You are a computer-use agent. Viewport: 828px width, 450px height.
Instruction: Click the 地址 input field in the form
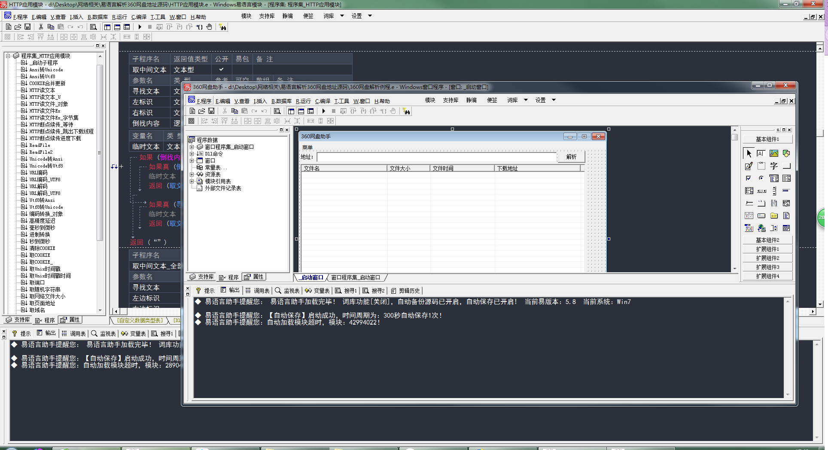437,157
